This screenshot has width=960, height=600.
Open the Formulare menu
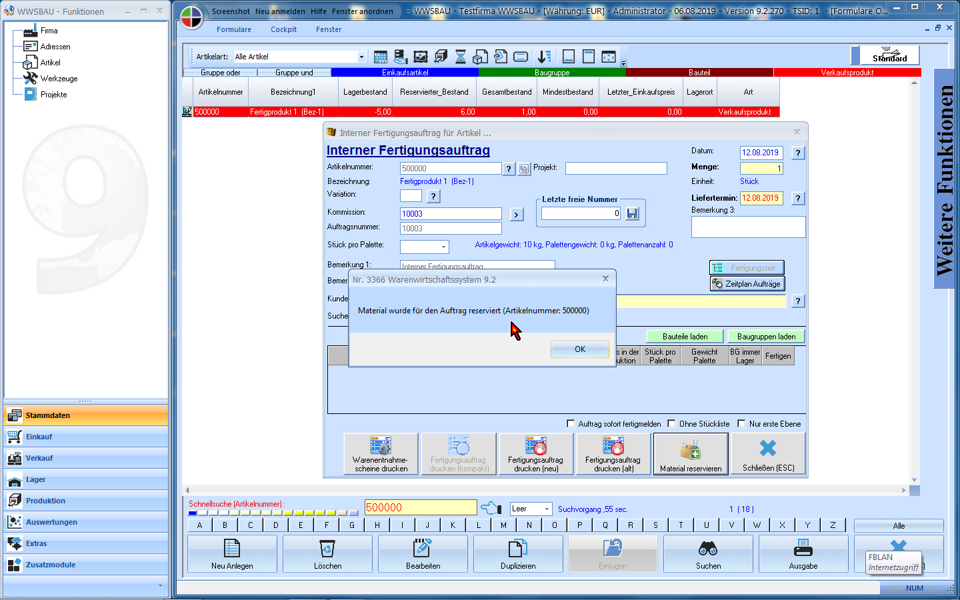(x=234, y=29)
